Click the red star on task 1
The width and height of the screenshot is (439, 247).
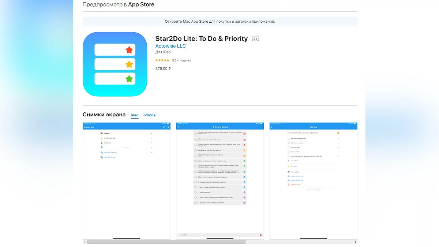click(244, 134)
